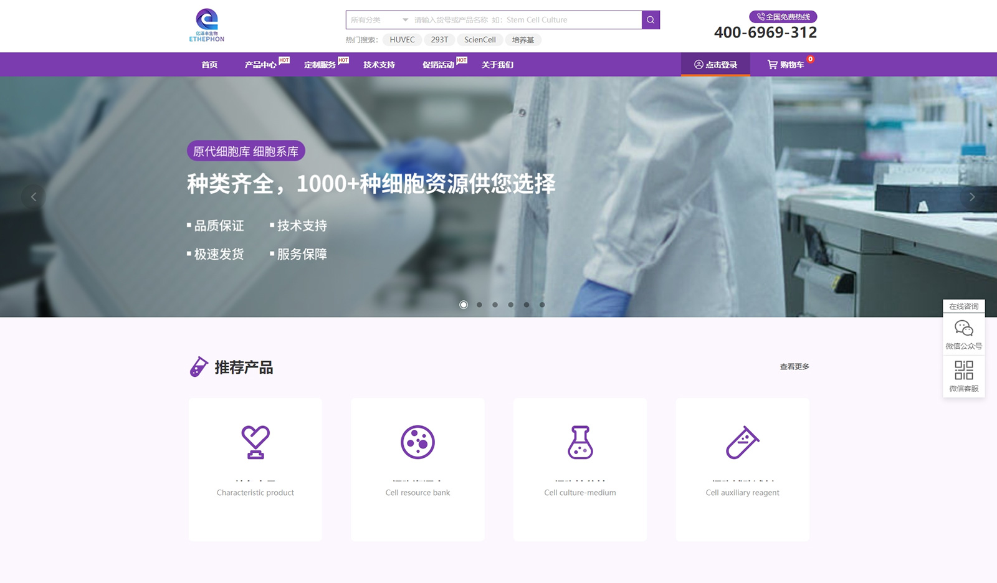Click the 点击登录 login button
Viewport: 997px width, 583px height.
click(715, 65)
